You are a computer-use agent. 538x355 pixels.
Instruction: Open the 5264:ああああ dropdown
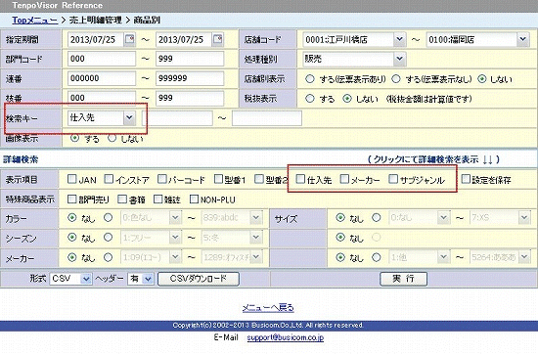click(x=500, y=257)
